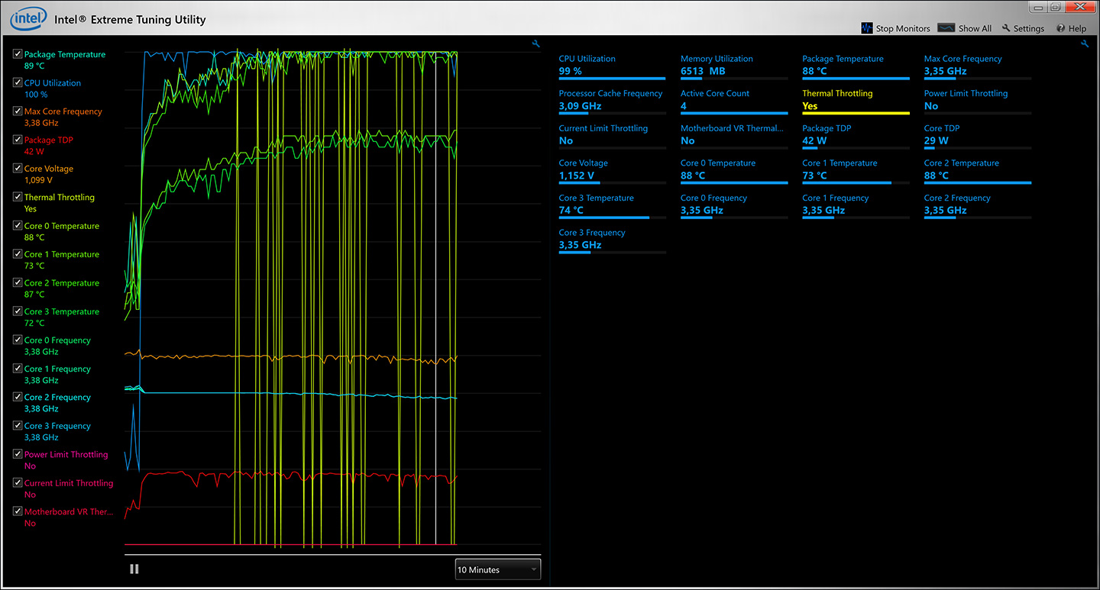Click Core Voltage 1,152 V tile
This screenshot has height=590, width=1100.
(612, 171)
